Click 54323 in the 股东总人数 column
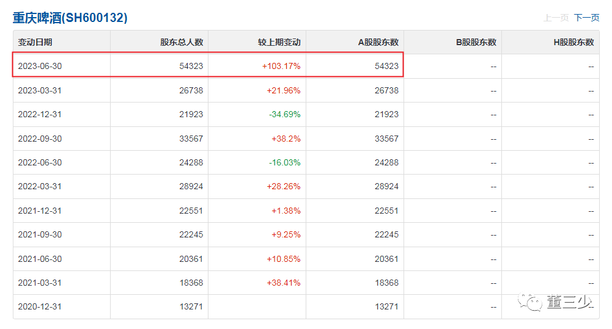The height and width of the screenshot is (329, 612). click(x=191, y=67)
